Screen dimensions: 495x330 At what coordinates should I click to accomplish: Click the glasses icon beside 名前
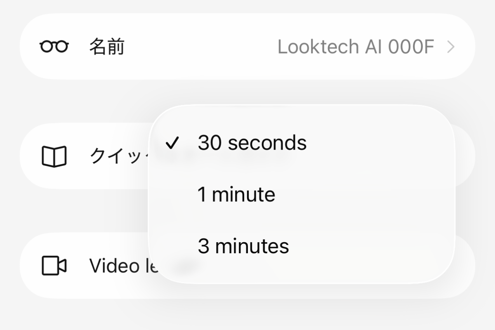(x=54, y=47)
